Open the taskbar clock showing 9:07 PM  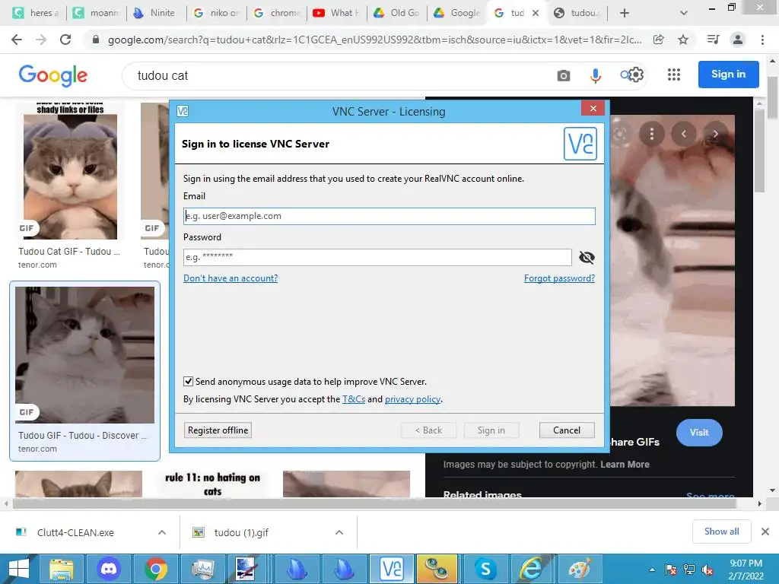coord(746,570)
